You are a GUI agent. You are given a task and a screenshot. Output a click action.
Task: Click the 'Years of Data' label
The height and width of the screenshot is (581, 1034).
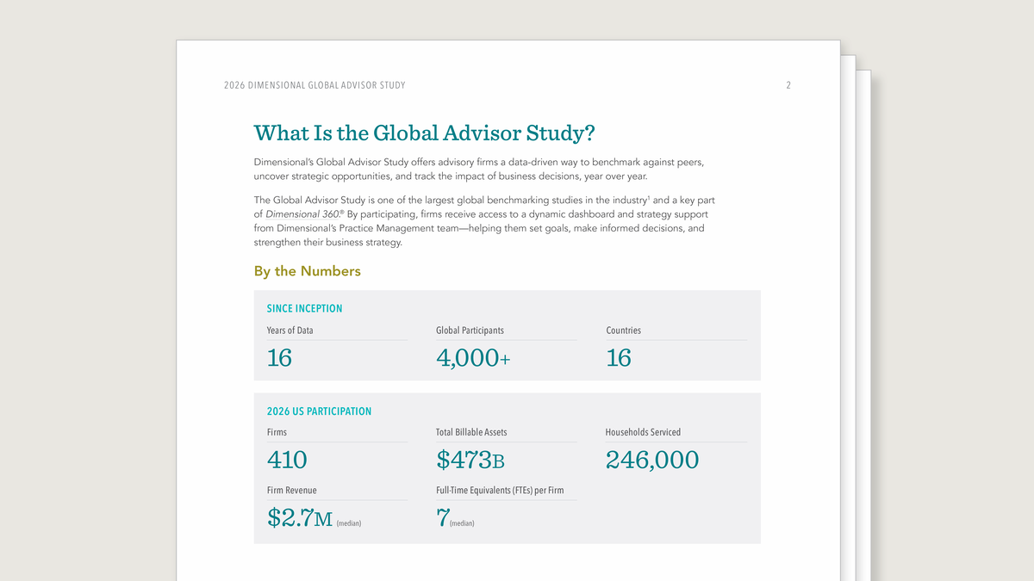[x=290, y=331]
